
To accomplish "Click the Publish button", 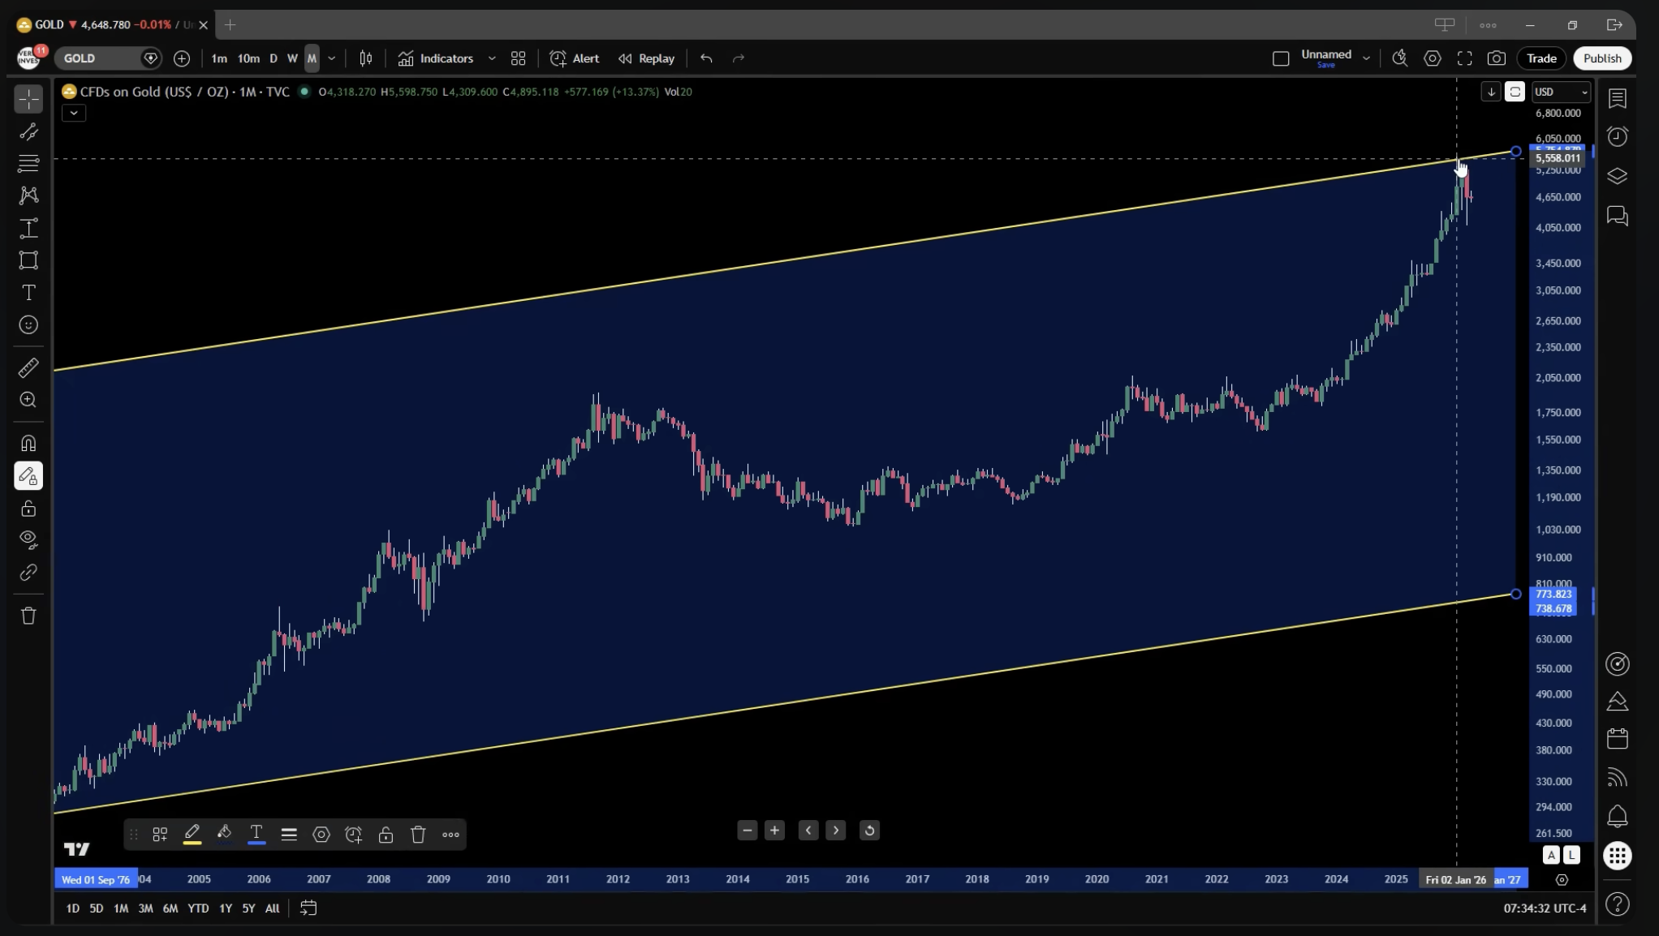I will 1601,58.
